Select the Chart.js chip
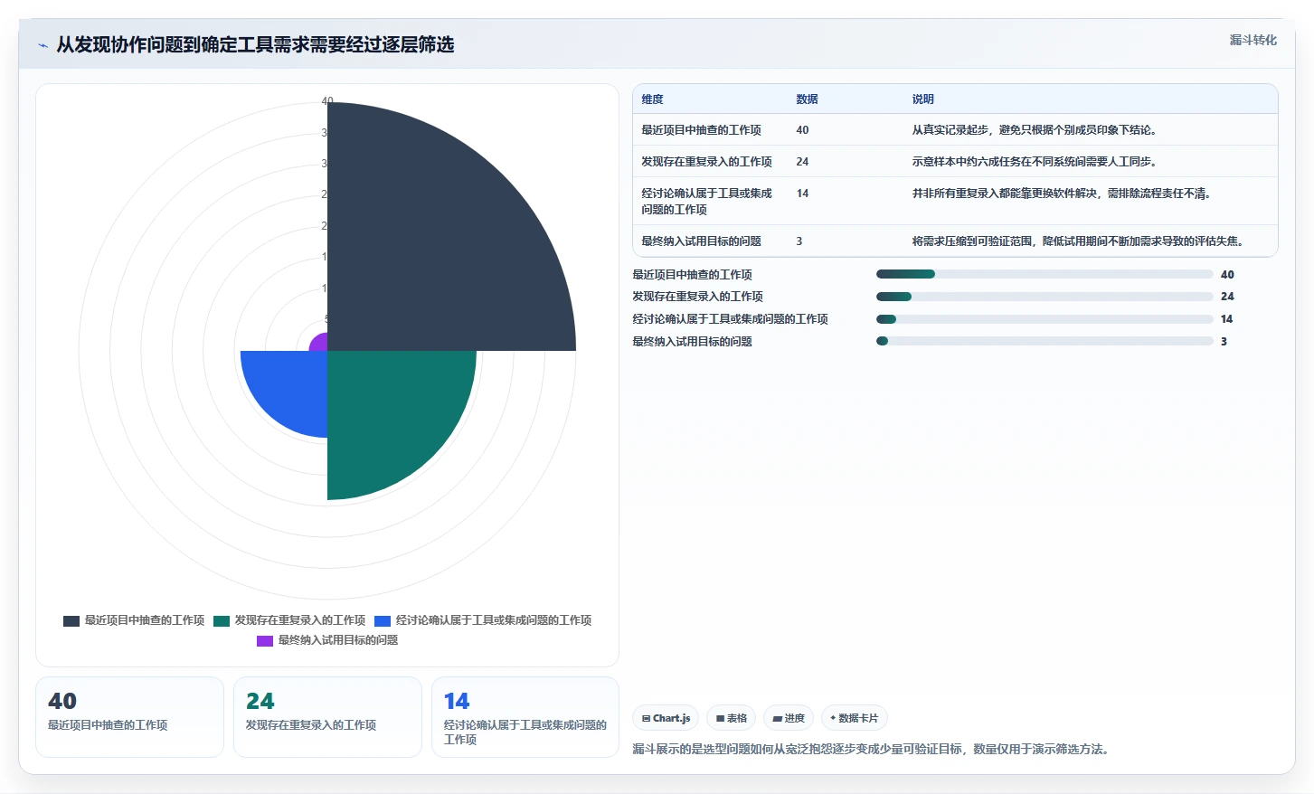This screenshot has height=794, width=1314. pos(666,718)
